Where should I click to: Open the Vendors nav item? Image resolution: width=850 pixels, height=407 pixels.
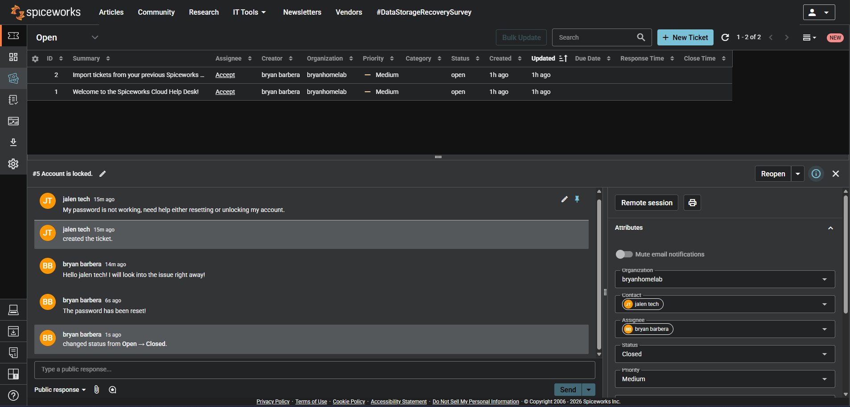click(x=349, y=12)
